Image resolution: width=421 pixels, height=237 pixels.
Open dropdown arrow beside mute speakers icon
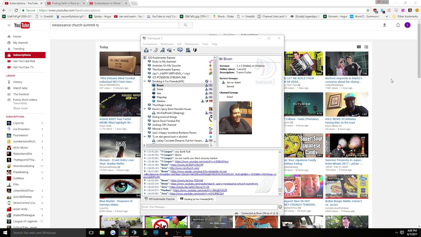coord(174,50)
